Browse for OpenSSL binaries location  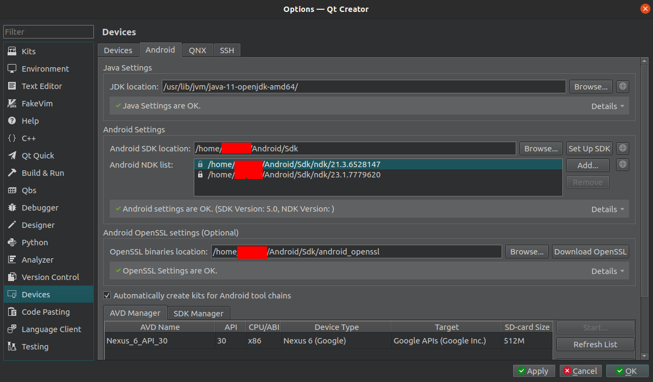coord(527,251)
